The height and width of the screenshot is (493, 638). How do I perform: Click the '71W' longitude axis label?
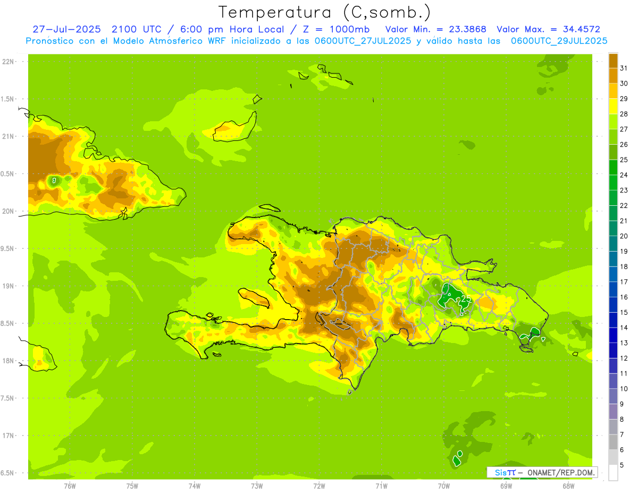pos(381,486)
